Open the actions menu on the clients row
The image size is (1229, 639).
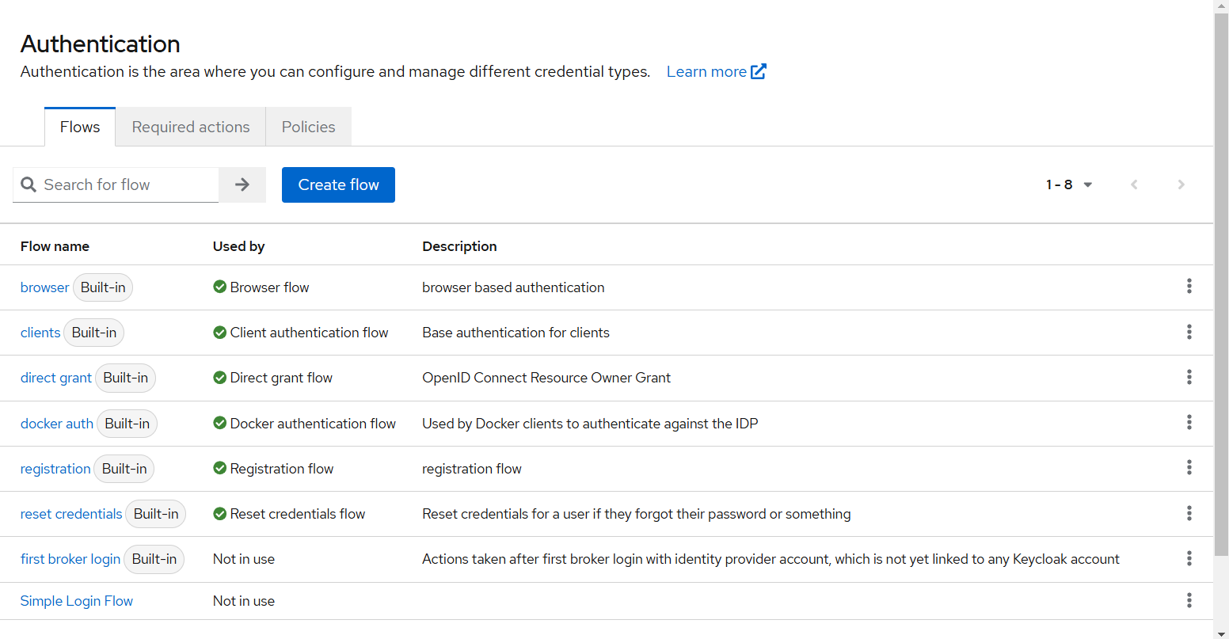(x=1189, y=332)
